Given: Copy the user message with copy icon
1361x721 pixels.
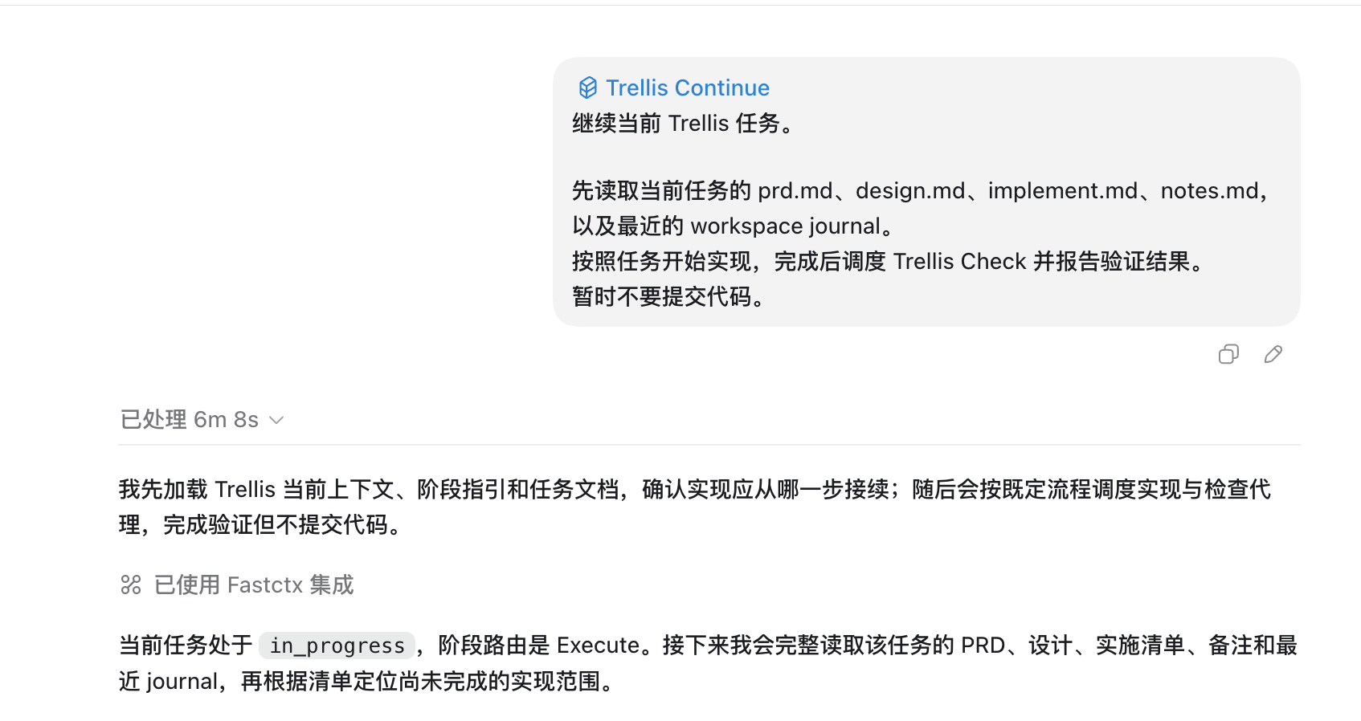Looking at the screenshot, I should (x=1228, y=354).
